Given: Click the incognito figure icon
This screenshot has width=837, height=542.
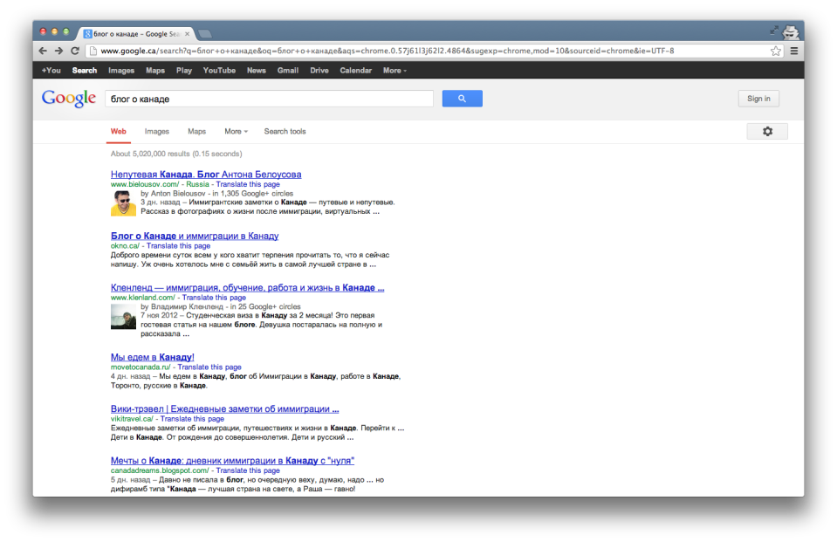Looking at the screenshot, I should 791,32.
